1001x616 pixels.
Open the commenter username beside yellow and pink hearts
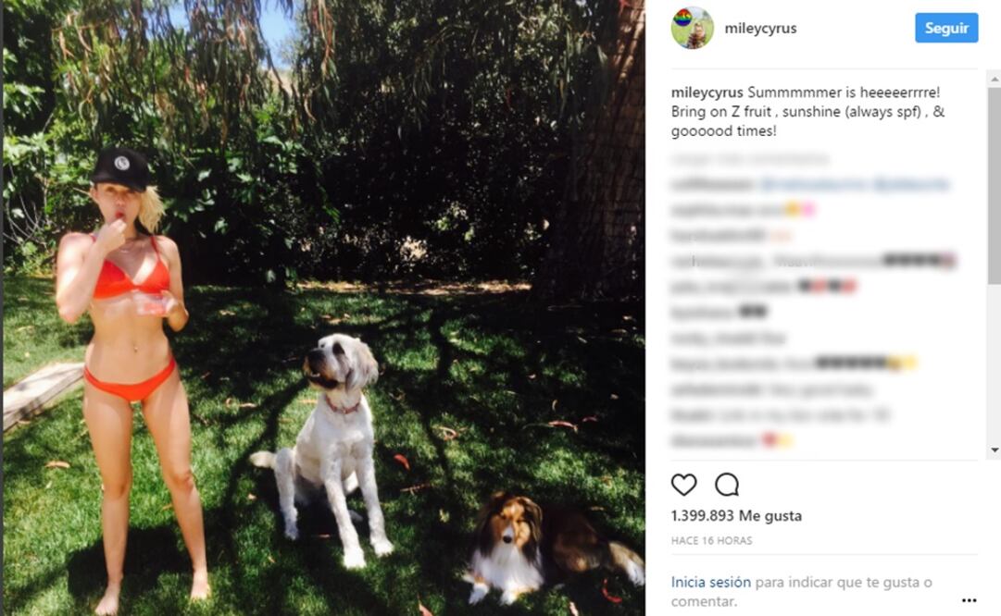click(x=714, y=210)
